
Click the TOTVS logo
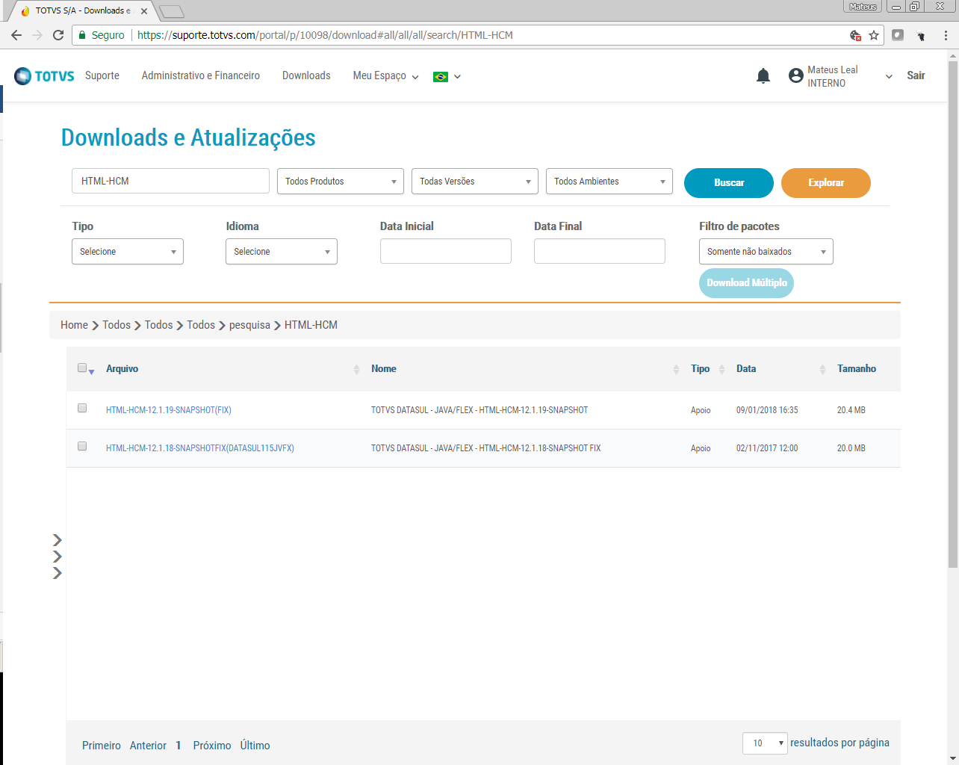coord(44,75)
